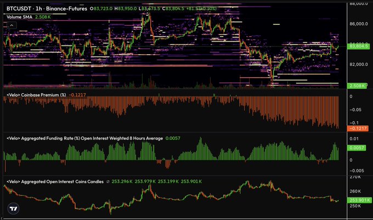Screen dimensions: 373x220
Task: Select the Velo Coinbase Premium (%) label
Action: click(36, 95)
